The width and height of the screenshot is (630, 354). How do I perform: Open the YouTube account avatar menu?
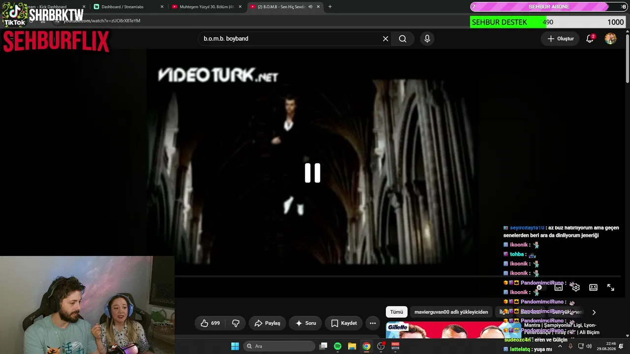(610, 39)
